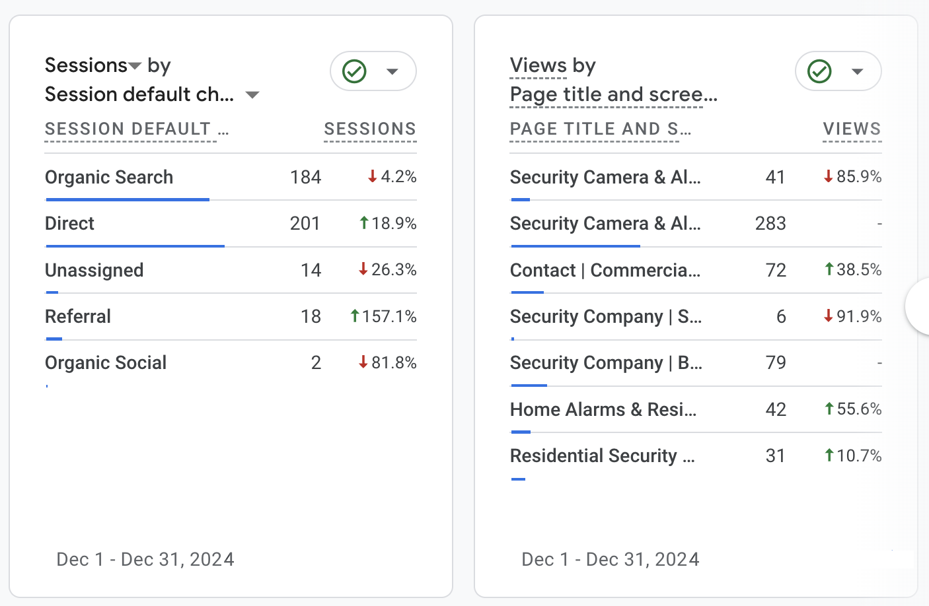Select the Referral channel row
Viewport: 929px width, 606px height.
point(78,317)
